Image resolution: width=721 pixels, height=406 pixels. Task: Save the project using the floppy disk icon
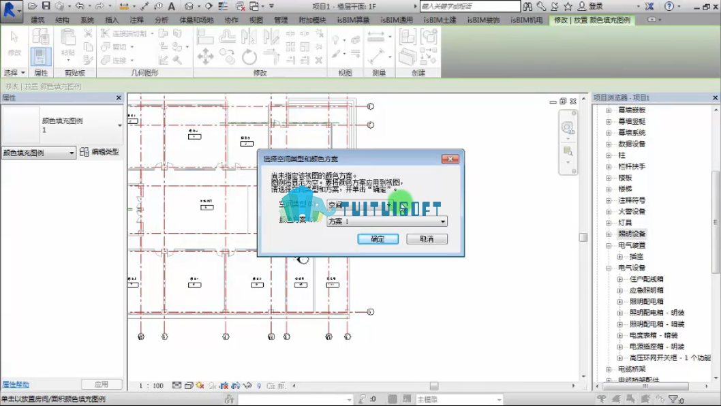pos(46,6)
